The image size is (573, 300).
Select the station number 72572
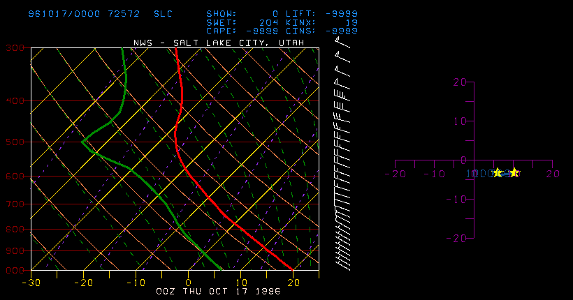tap(124, 14)
